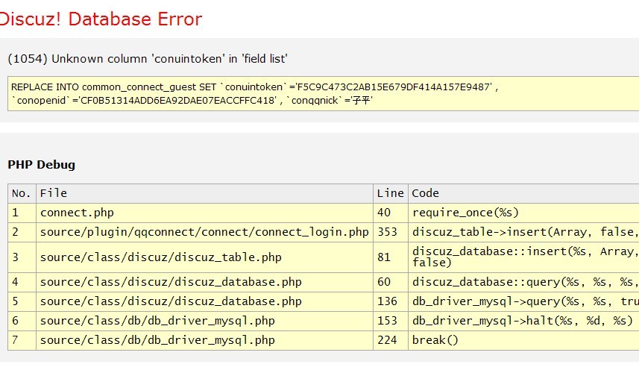
Task: Select the db_driver_mysql.php row with line 153
Action: click(x=157, y=321)
